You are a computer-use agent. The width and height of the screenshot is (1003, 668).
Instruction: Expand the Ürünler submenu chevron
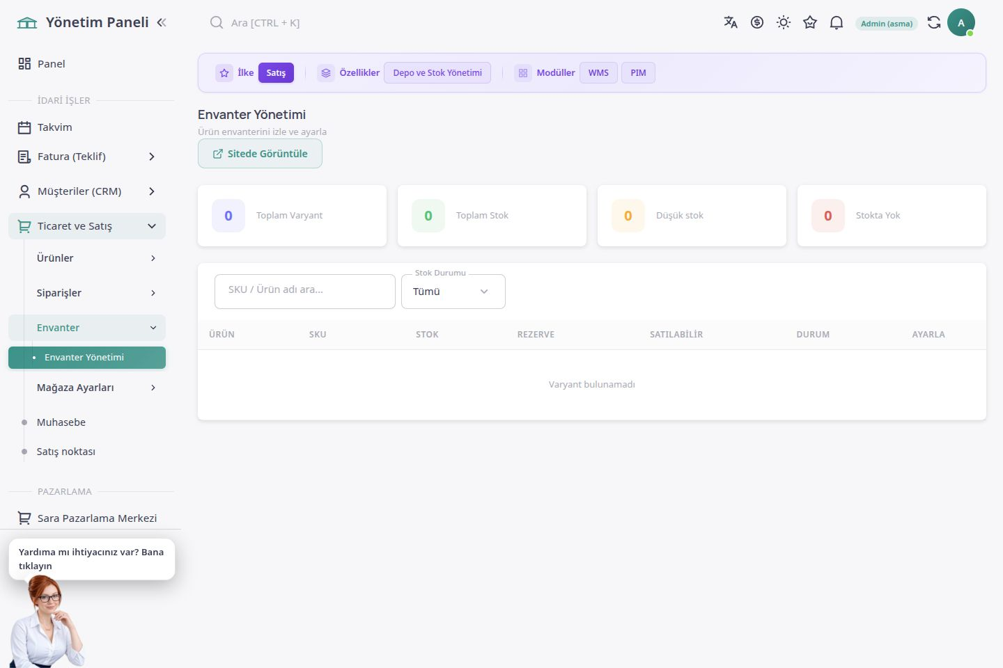[153, 258]
